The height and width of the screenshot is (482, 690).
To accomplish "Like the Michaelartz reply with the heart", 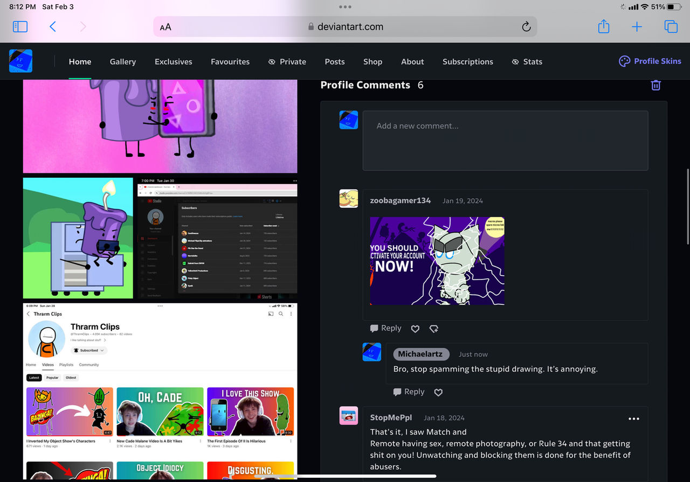I will coord(438,392).
